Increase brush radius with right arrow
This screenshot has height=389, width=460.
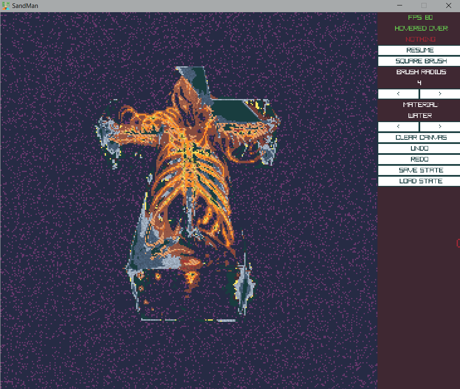pos(439,94)
